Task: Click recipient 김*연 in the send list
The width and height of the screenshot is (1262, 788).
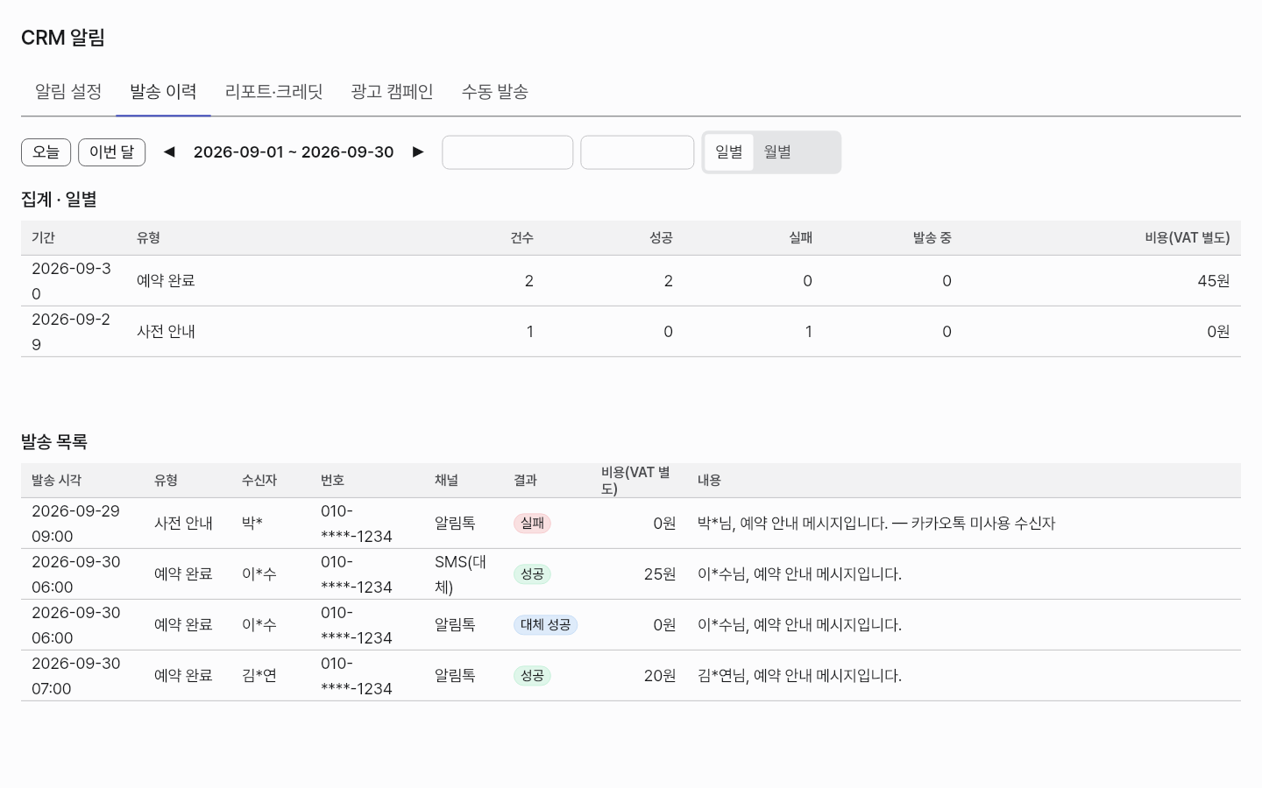Action: point(259,676)
